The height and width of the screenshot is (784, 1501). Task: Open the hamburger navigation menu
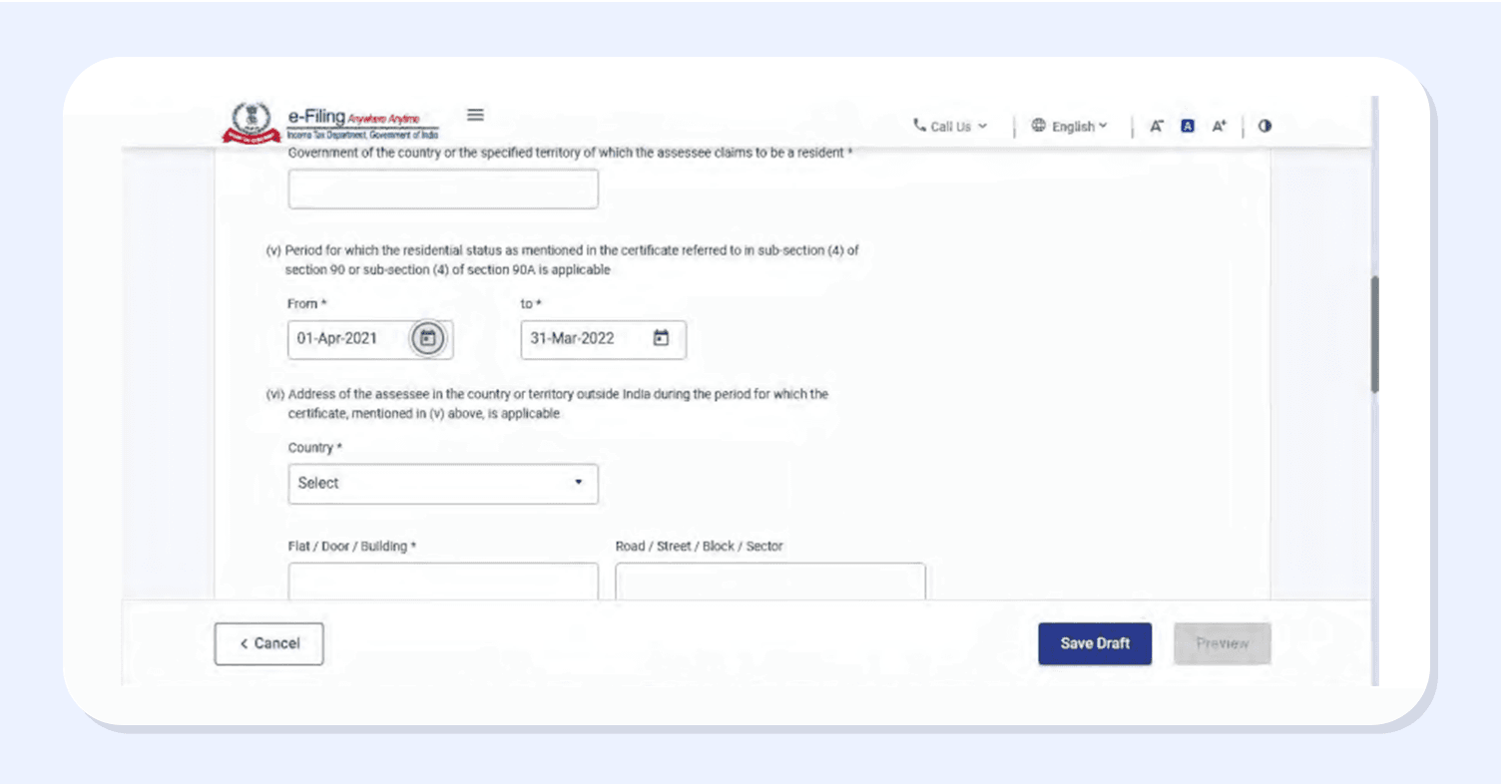(476, 115)
